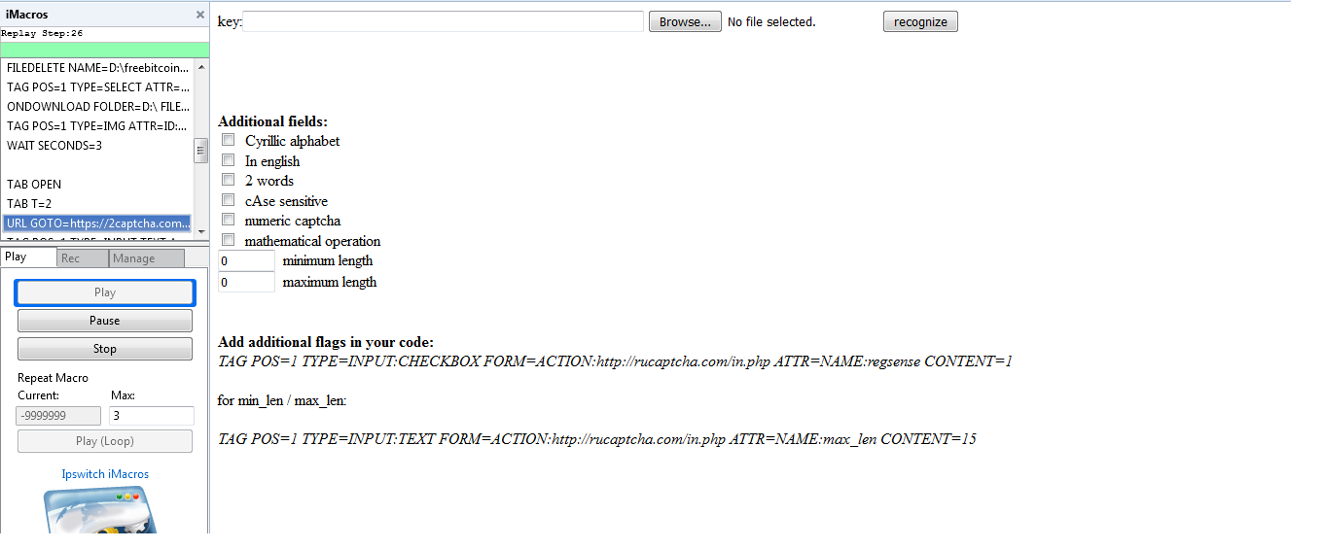Viewport: 1323px width, 549px height.
Task: Enable the In english checkbox
Action: (x=229, y=160)
